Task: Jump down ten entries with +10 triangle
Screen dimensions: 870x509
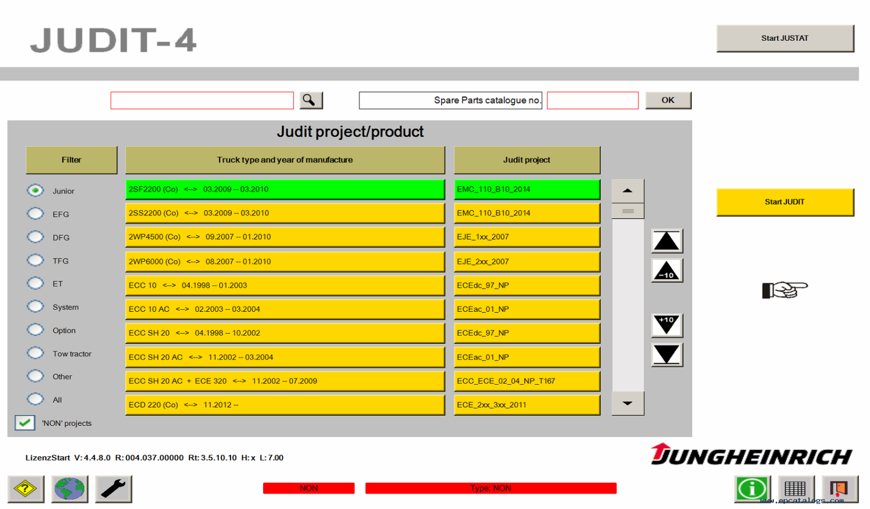Action: (x=667, y=325)
